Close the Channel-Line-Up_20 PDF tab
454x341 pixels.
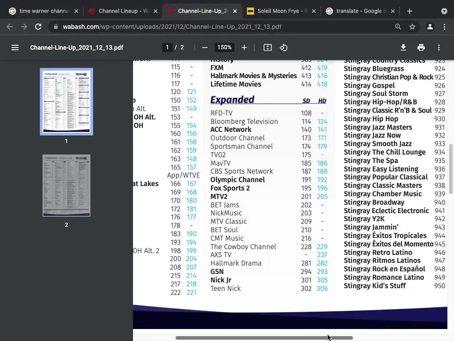pos(235,11)
